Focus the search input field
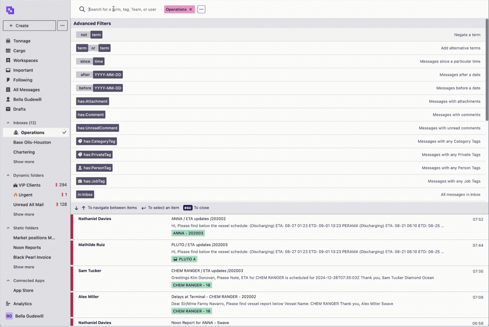The height and width of the screenshot is (327, 489). [x=123, y=10]
